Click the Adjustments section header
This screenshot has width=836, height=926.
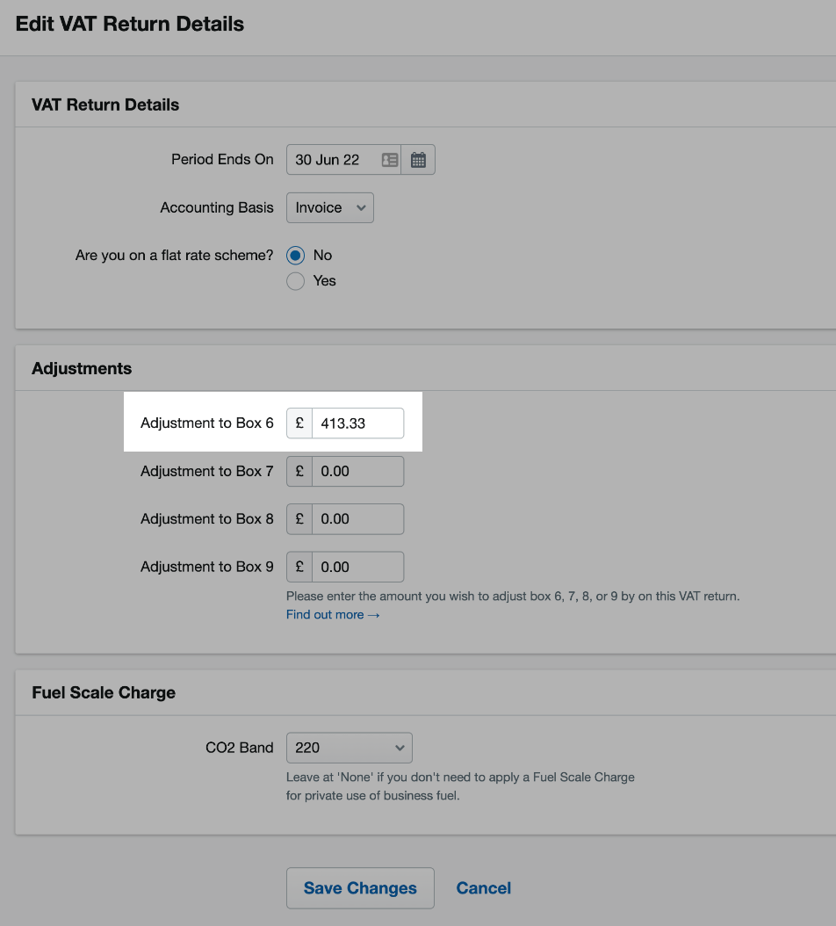click(x=81, y=368)
